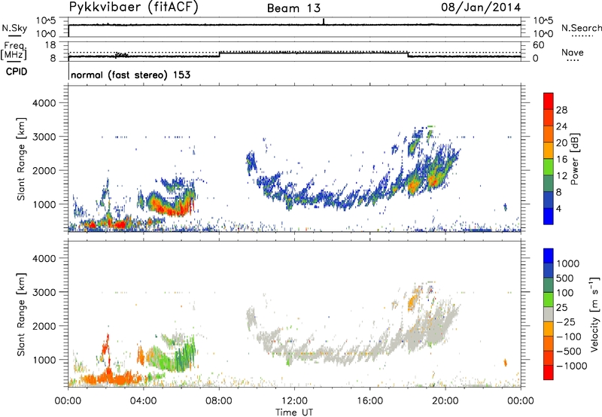Click the frequency step-up at 08:00
The image size is (602, 417).
[x=220, y=53]
